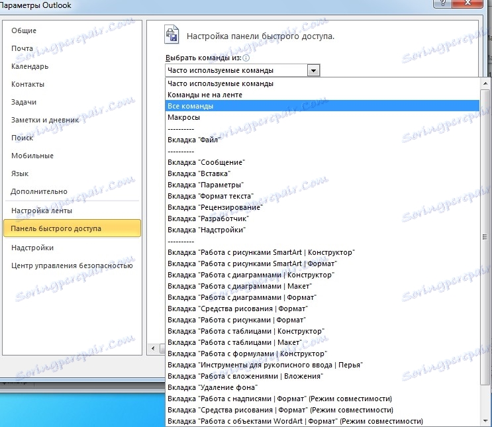Pick Вкладка "Удаление фона"
The height and width of the screenshot is (427, 492).
click(322, 388)
